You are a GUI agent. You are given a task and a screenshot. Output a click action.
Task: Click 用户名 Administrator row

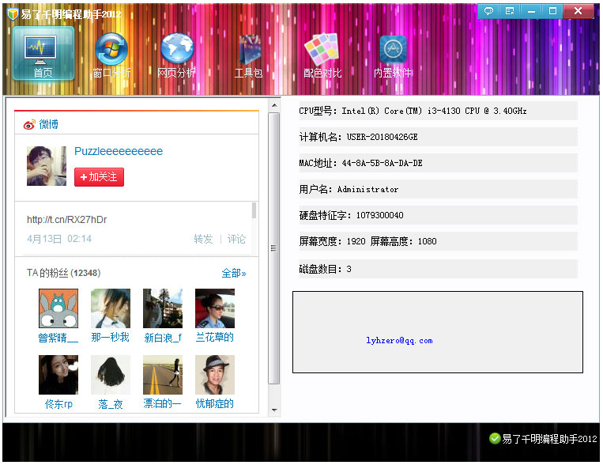[x=438, y=189]
